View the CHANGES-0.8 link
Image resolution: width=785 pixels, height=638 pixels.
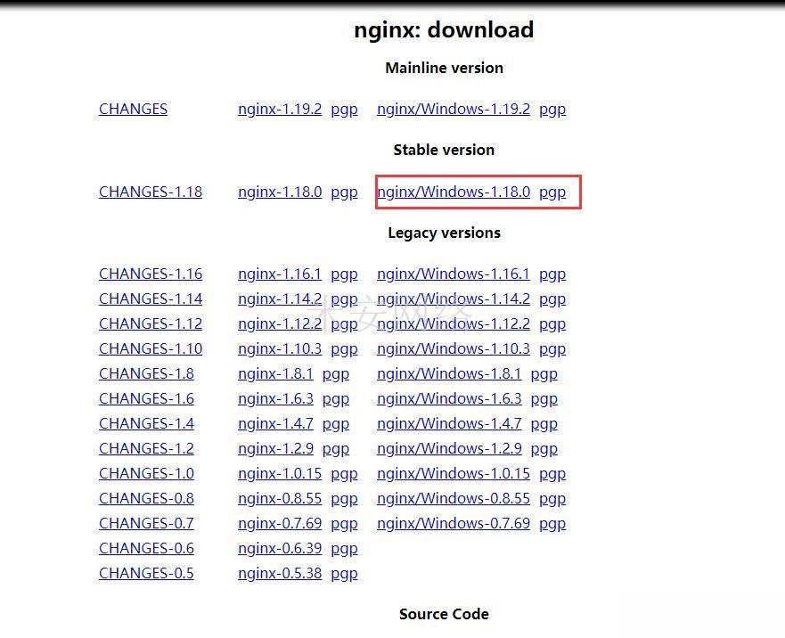147,499
